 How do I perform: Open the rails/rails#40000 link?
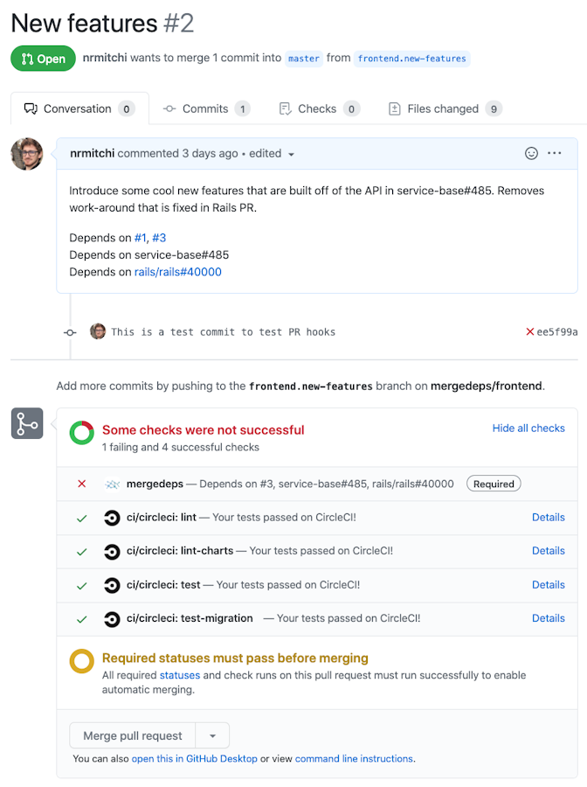coord(177,272)
